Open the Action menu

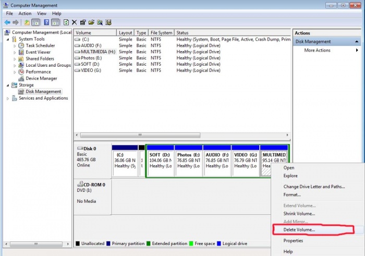click(25, 13)
